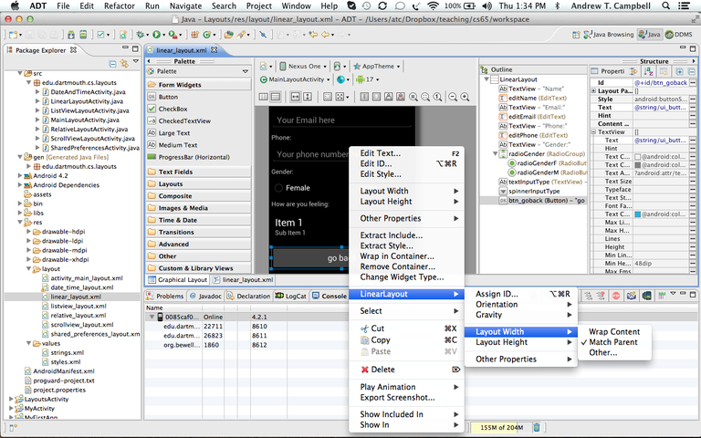Click the red stop icon in Devices panel
Viewport: 701px width, 438px height.
click(x=616, y=296)
